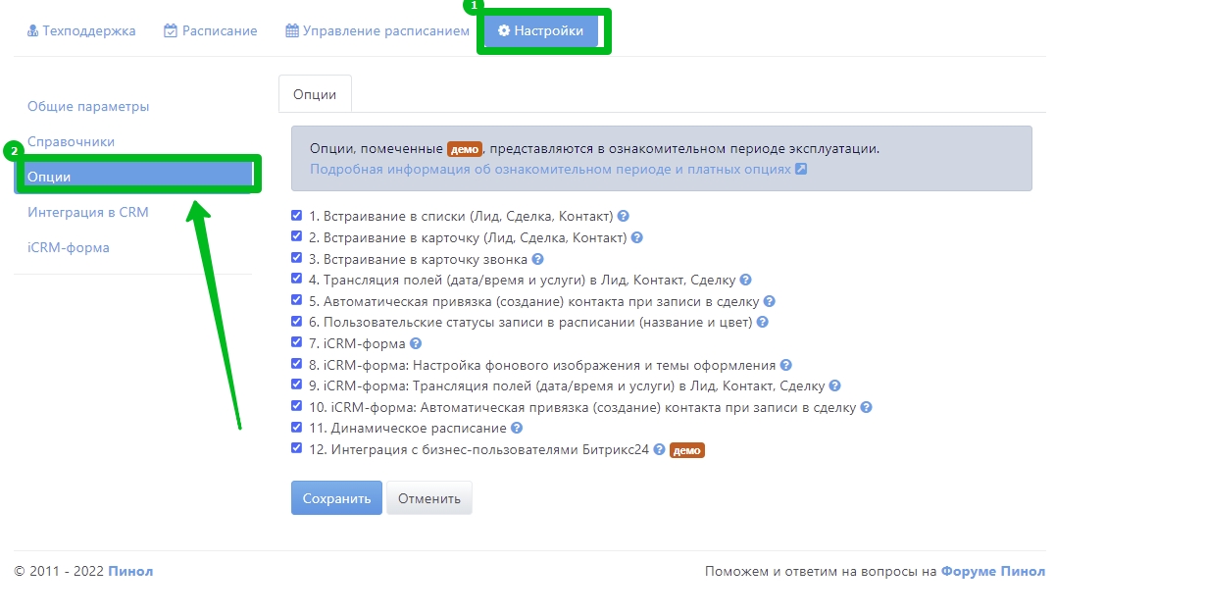Uncheck option 1 Встраивание в списки
1206x616 pixels.
click(x=297, y=216)
